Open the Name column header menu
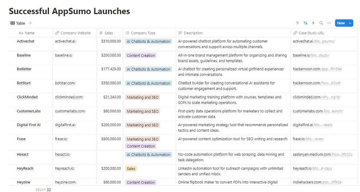The image size is (360, 192). coord(30,33)
